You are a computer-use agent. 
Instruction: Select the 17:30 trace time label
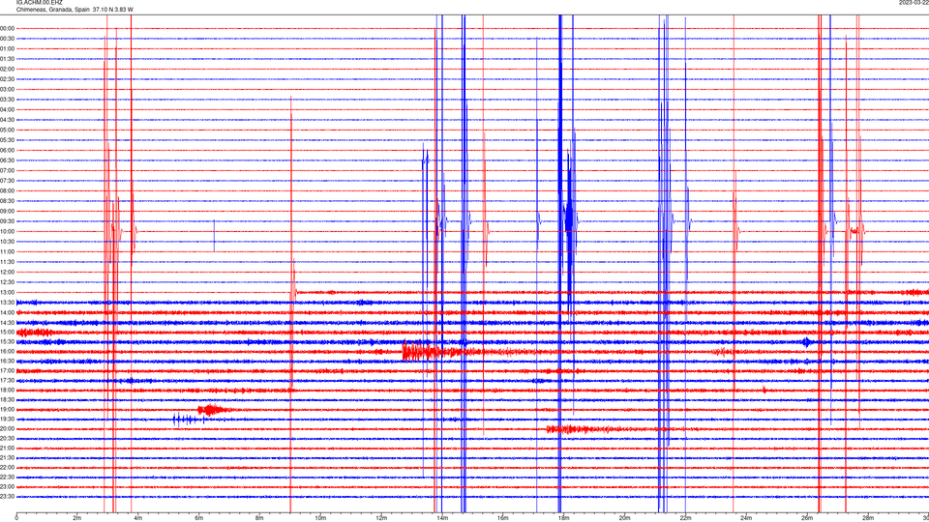pos(7,381)
